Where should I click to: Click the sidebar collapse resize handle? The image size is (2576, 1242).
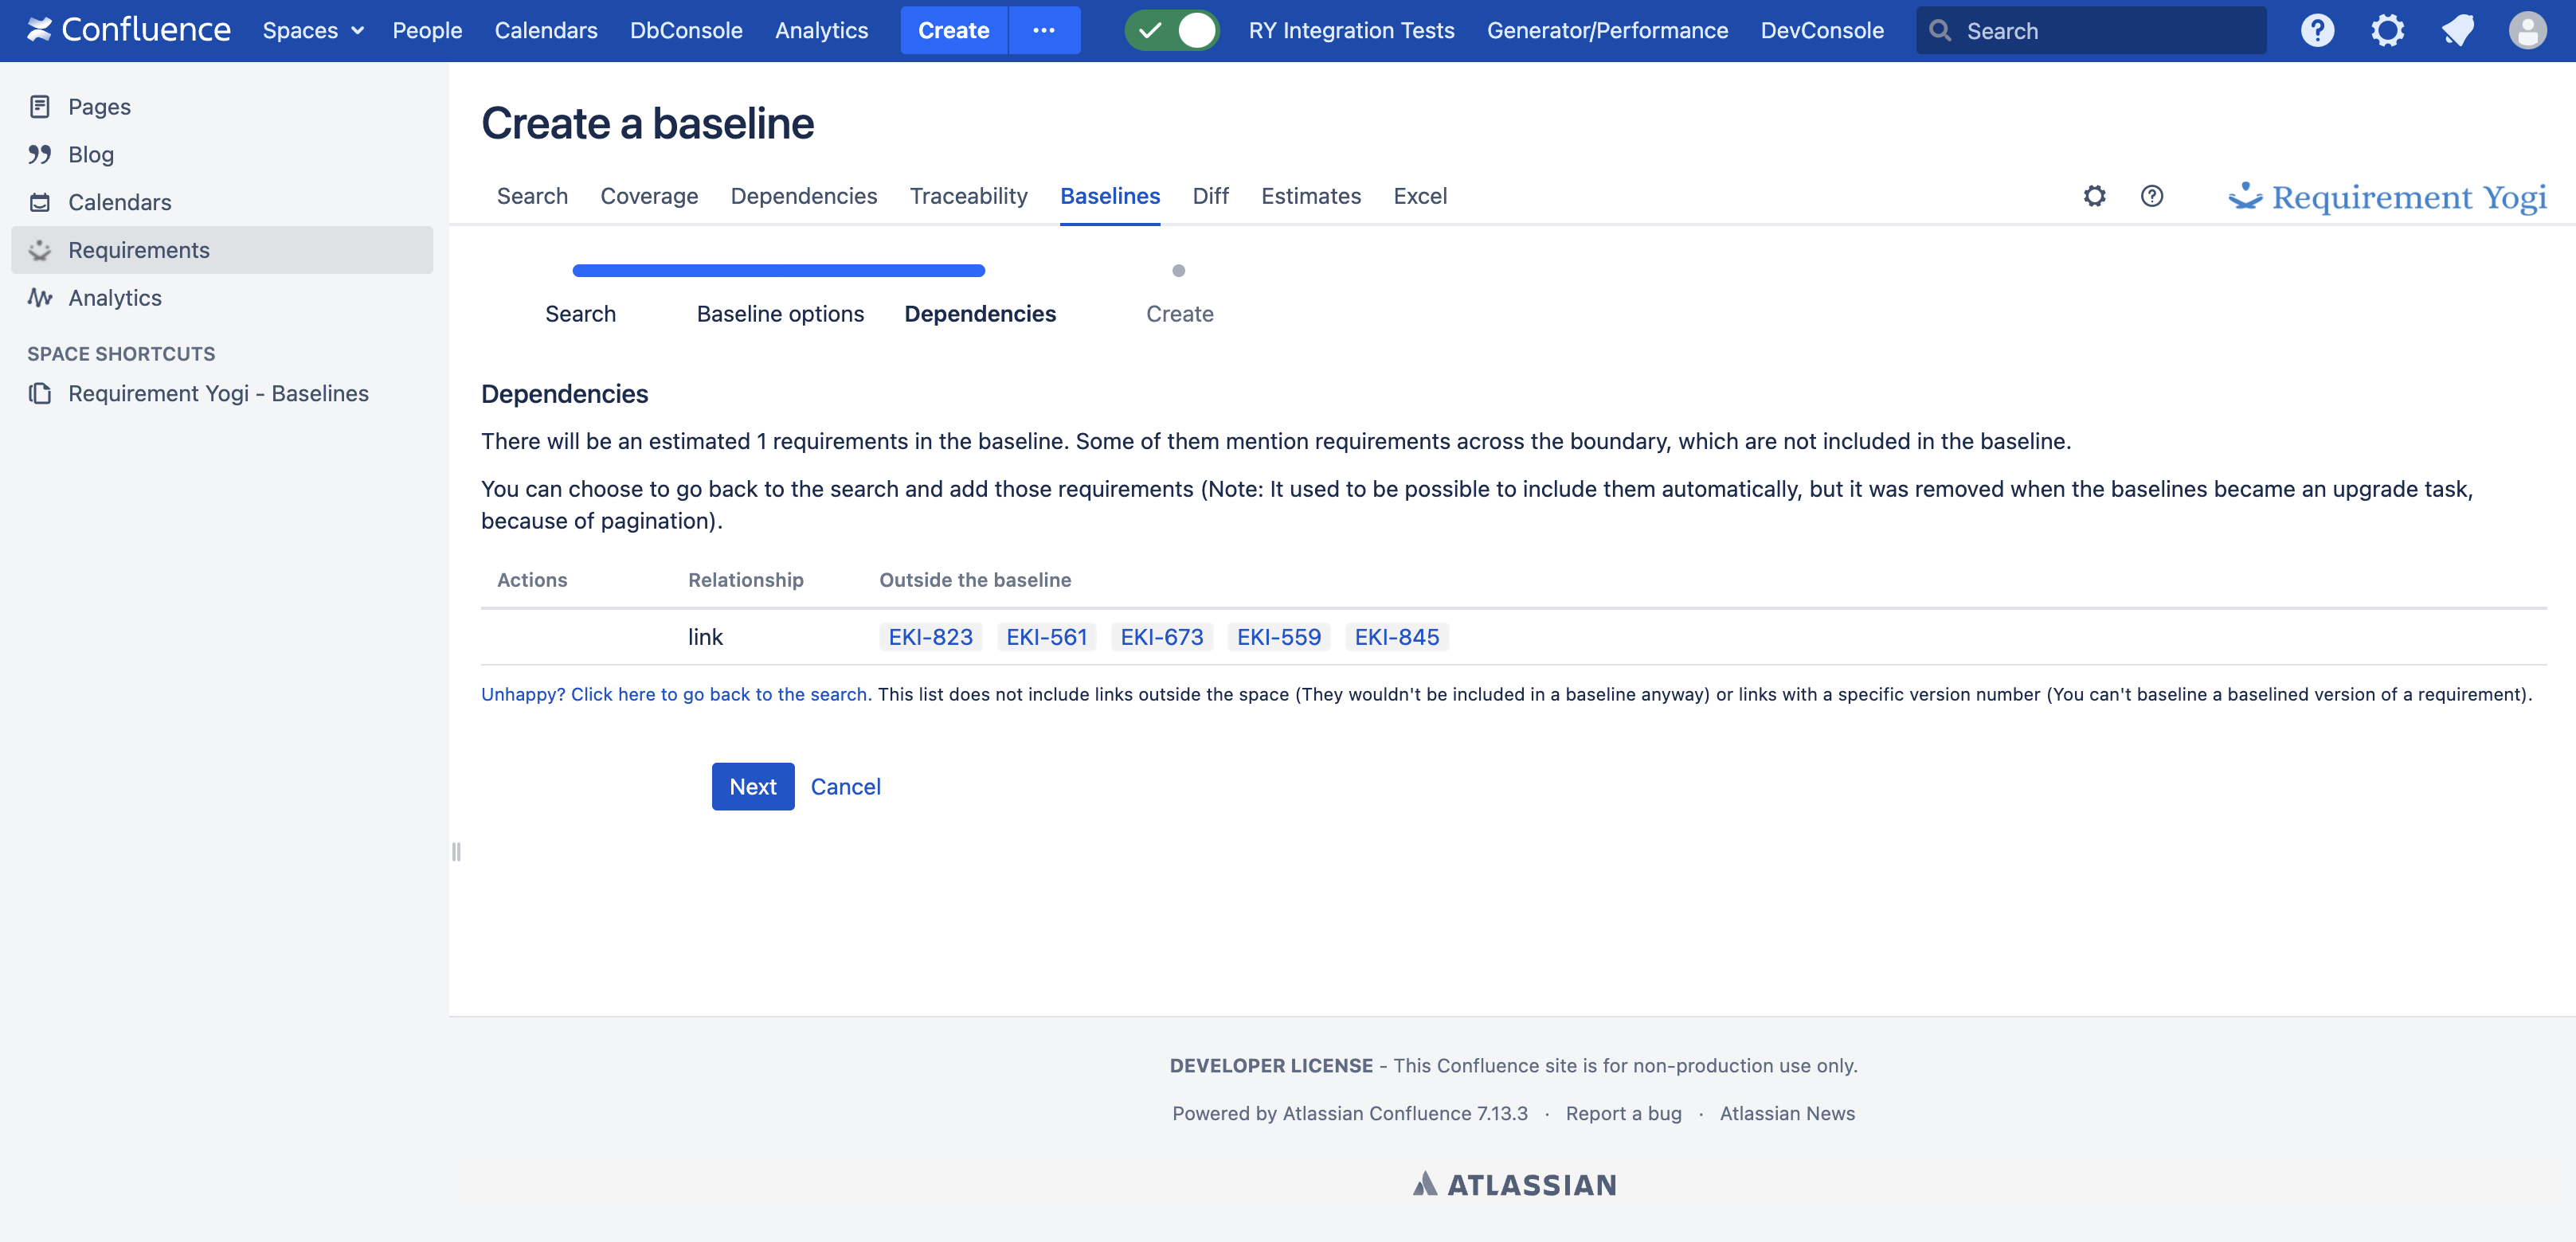pos(456,851)
